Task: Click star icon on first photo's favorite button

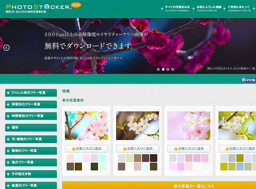Action: [72, 149]
